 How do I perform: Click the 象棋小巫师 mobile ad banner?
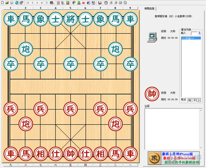[x=174, y=158]
